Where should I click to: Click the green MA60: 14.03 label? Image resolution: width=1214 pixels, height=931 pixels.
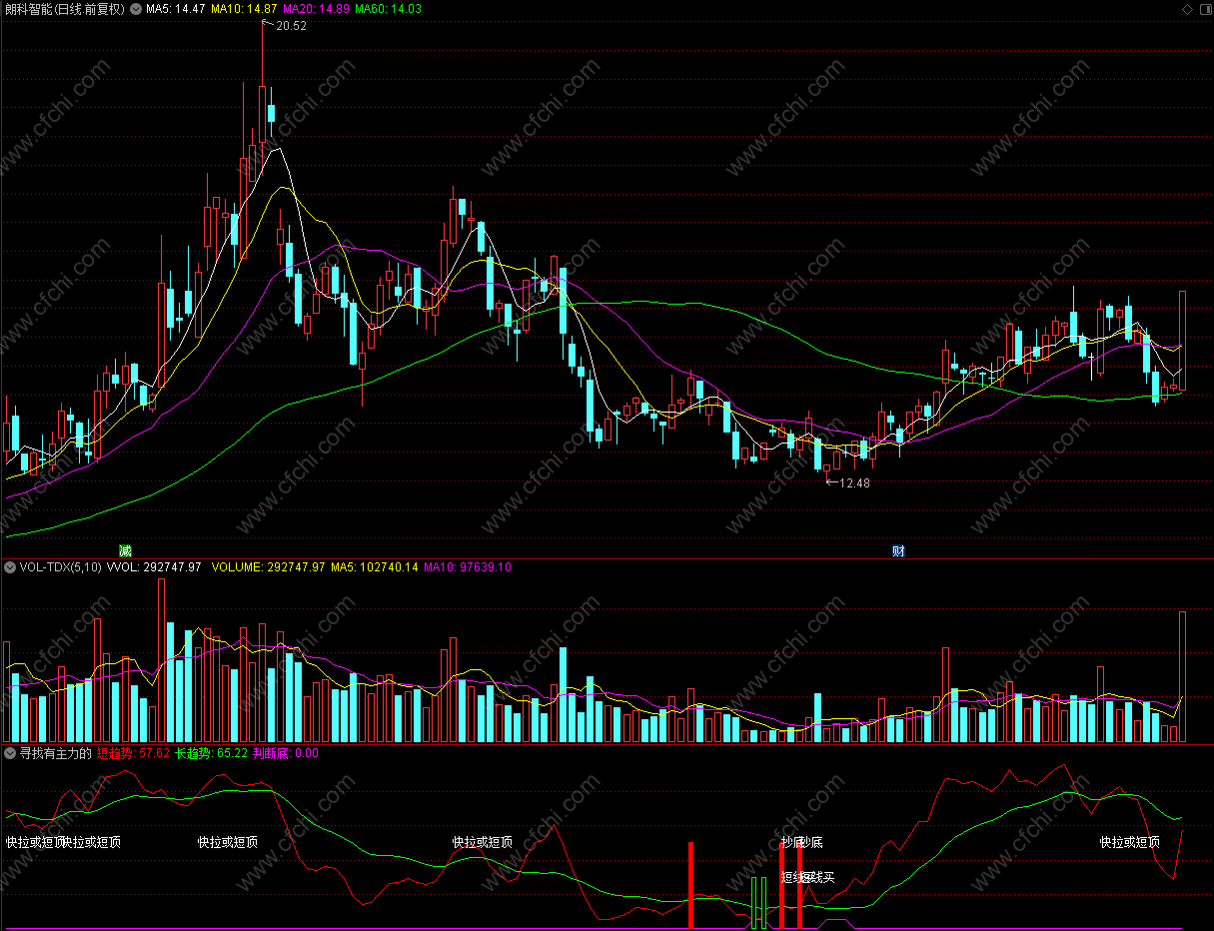point(389,9)
